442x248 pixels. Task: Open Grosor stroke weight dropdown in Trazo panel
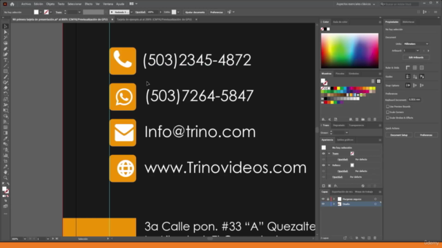coord(347,133)
